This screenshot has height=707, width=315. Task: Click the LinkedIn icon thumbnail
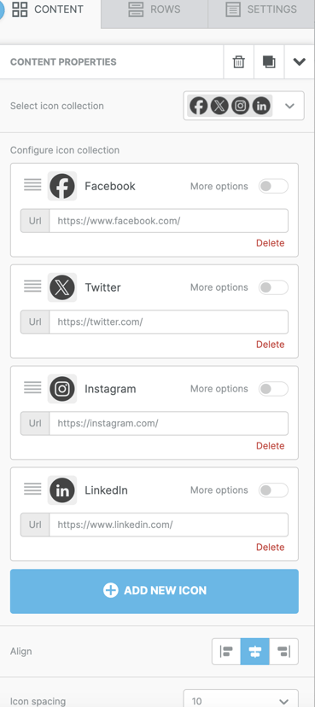click(62, 490)
